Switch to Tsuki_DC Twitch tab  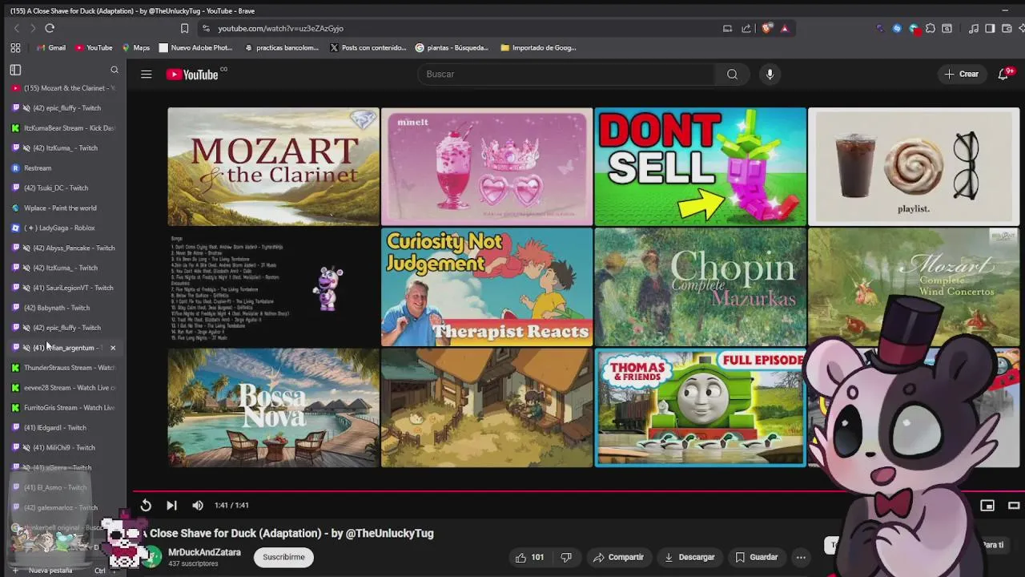[x=63, y=188]
